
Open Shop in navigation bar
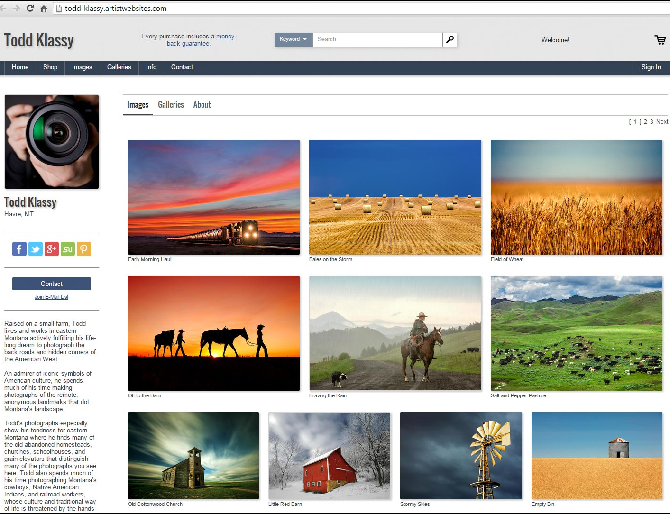(x=50, y=67)
